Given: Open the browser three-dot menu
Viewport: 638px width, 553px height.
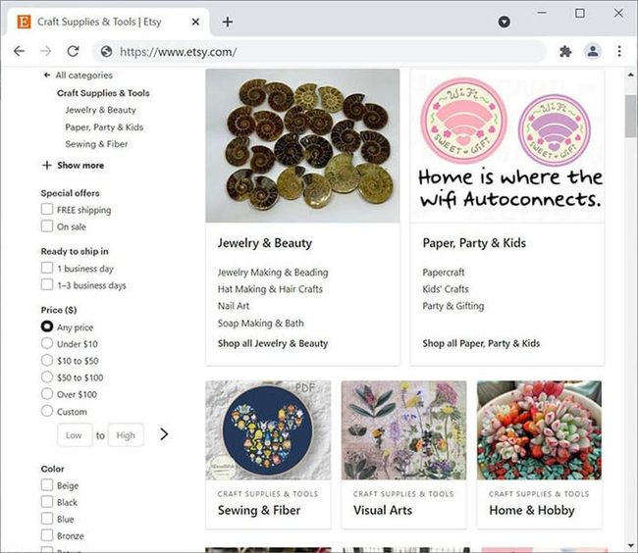Looking at the screenshot, I should (x=619, y=51).
